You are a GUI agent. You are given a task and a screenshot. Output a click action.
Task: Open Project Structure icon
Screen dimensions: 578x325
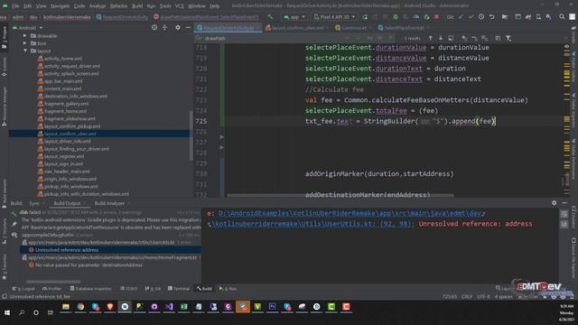tap(505, 17)
